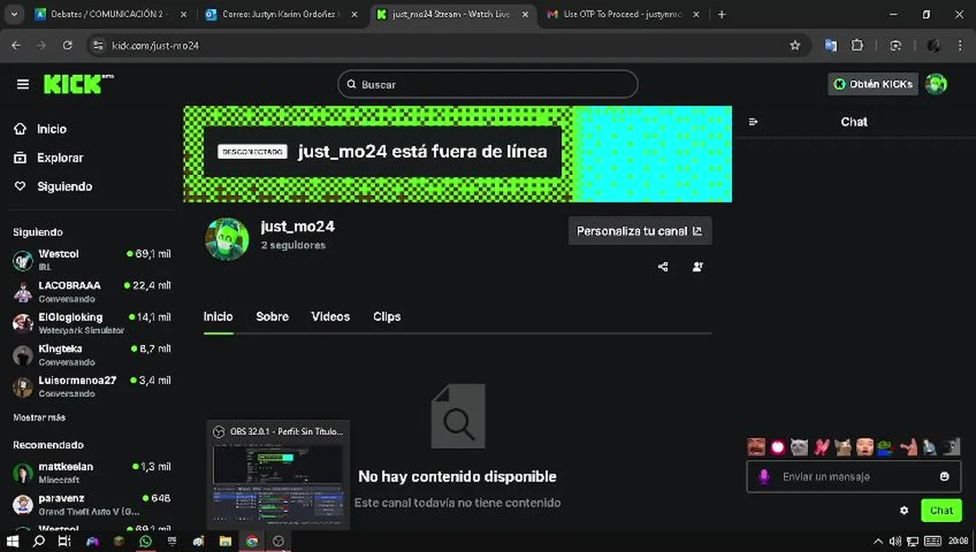
Task: Click the just_mo24 channel avatar
Action: click(227, 239)
